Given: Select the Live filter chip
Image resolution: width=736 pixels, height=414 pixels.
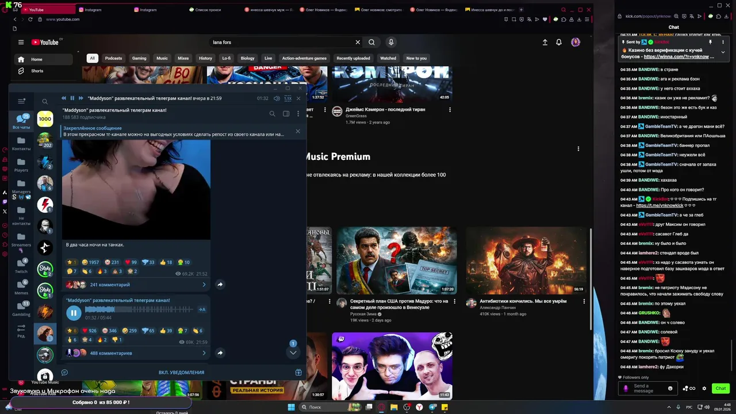Looking at the screenshot, I should pos(268,58).
